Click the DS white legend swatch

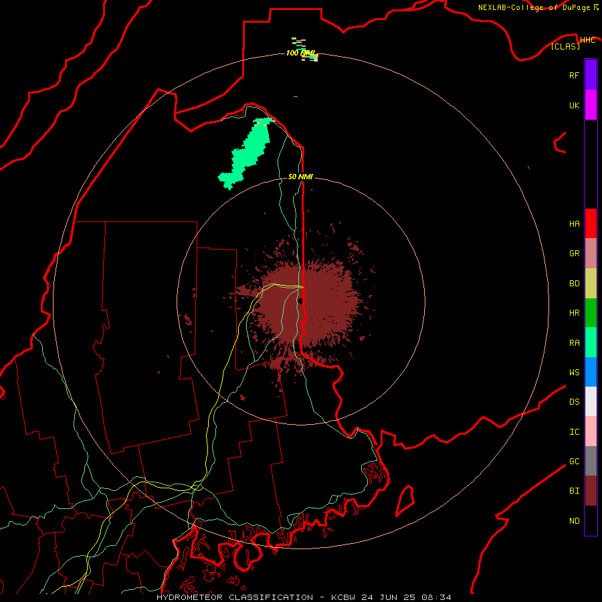(x=591, y=401)
